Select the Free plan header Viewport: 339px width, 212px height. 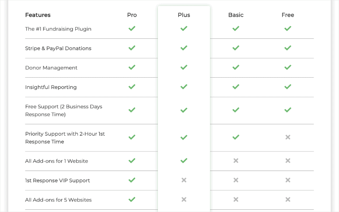pos(288,15)
